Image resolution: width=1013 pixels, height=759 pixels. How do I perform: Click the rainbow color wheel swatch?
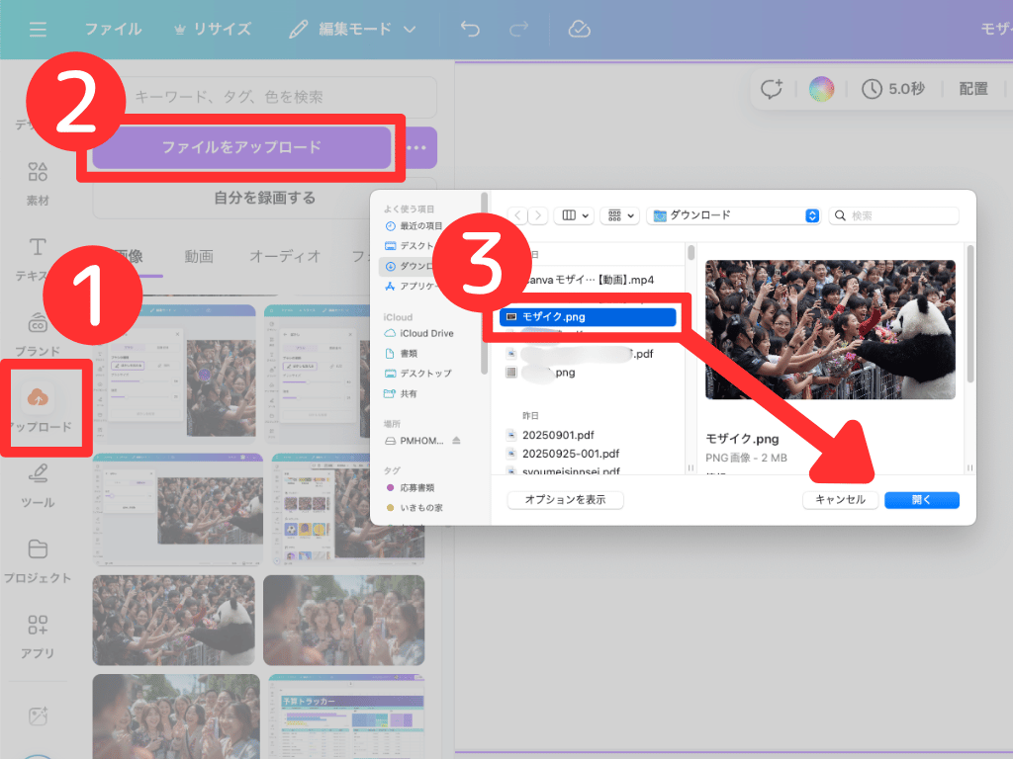coord(821,89)
